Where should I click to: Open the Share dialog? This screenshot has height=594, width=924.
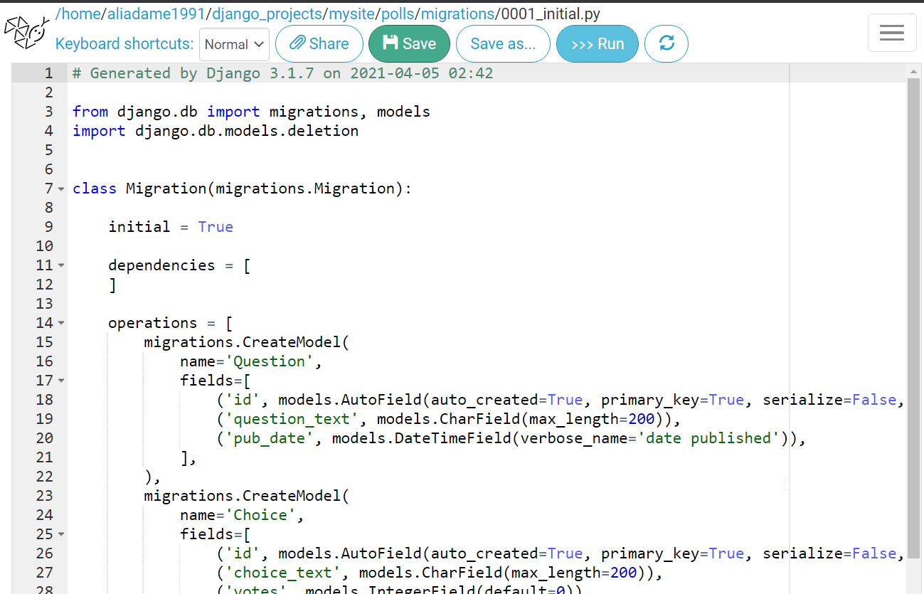319,44
